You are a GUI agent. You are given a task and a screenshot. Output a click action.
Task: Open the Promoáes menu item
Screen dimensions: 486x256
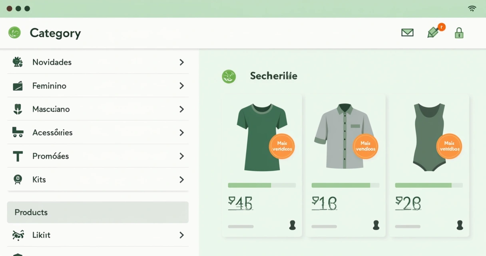coord(50,156)
